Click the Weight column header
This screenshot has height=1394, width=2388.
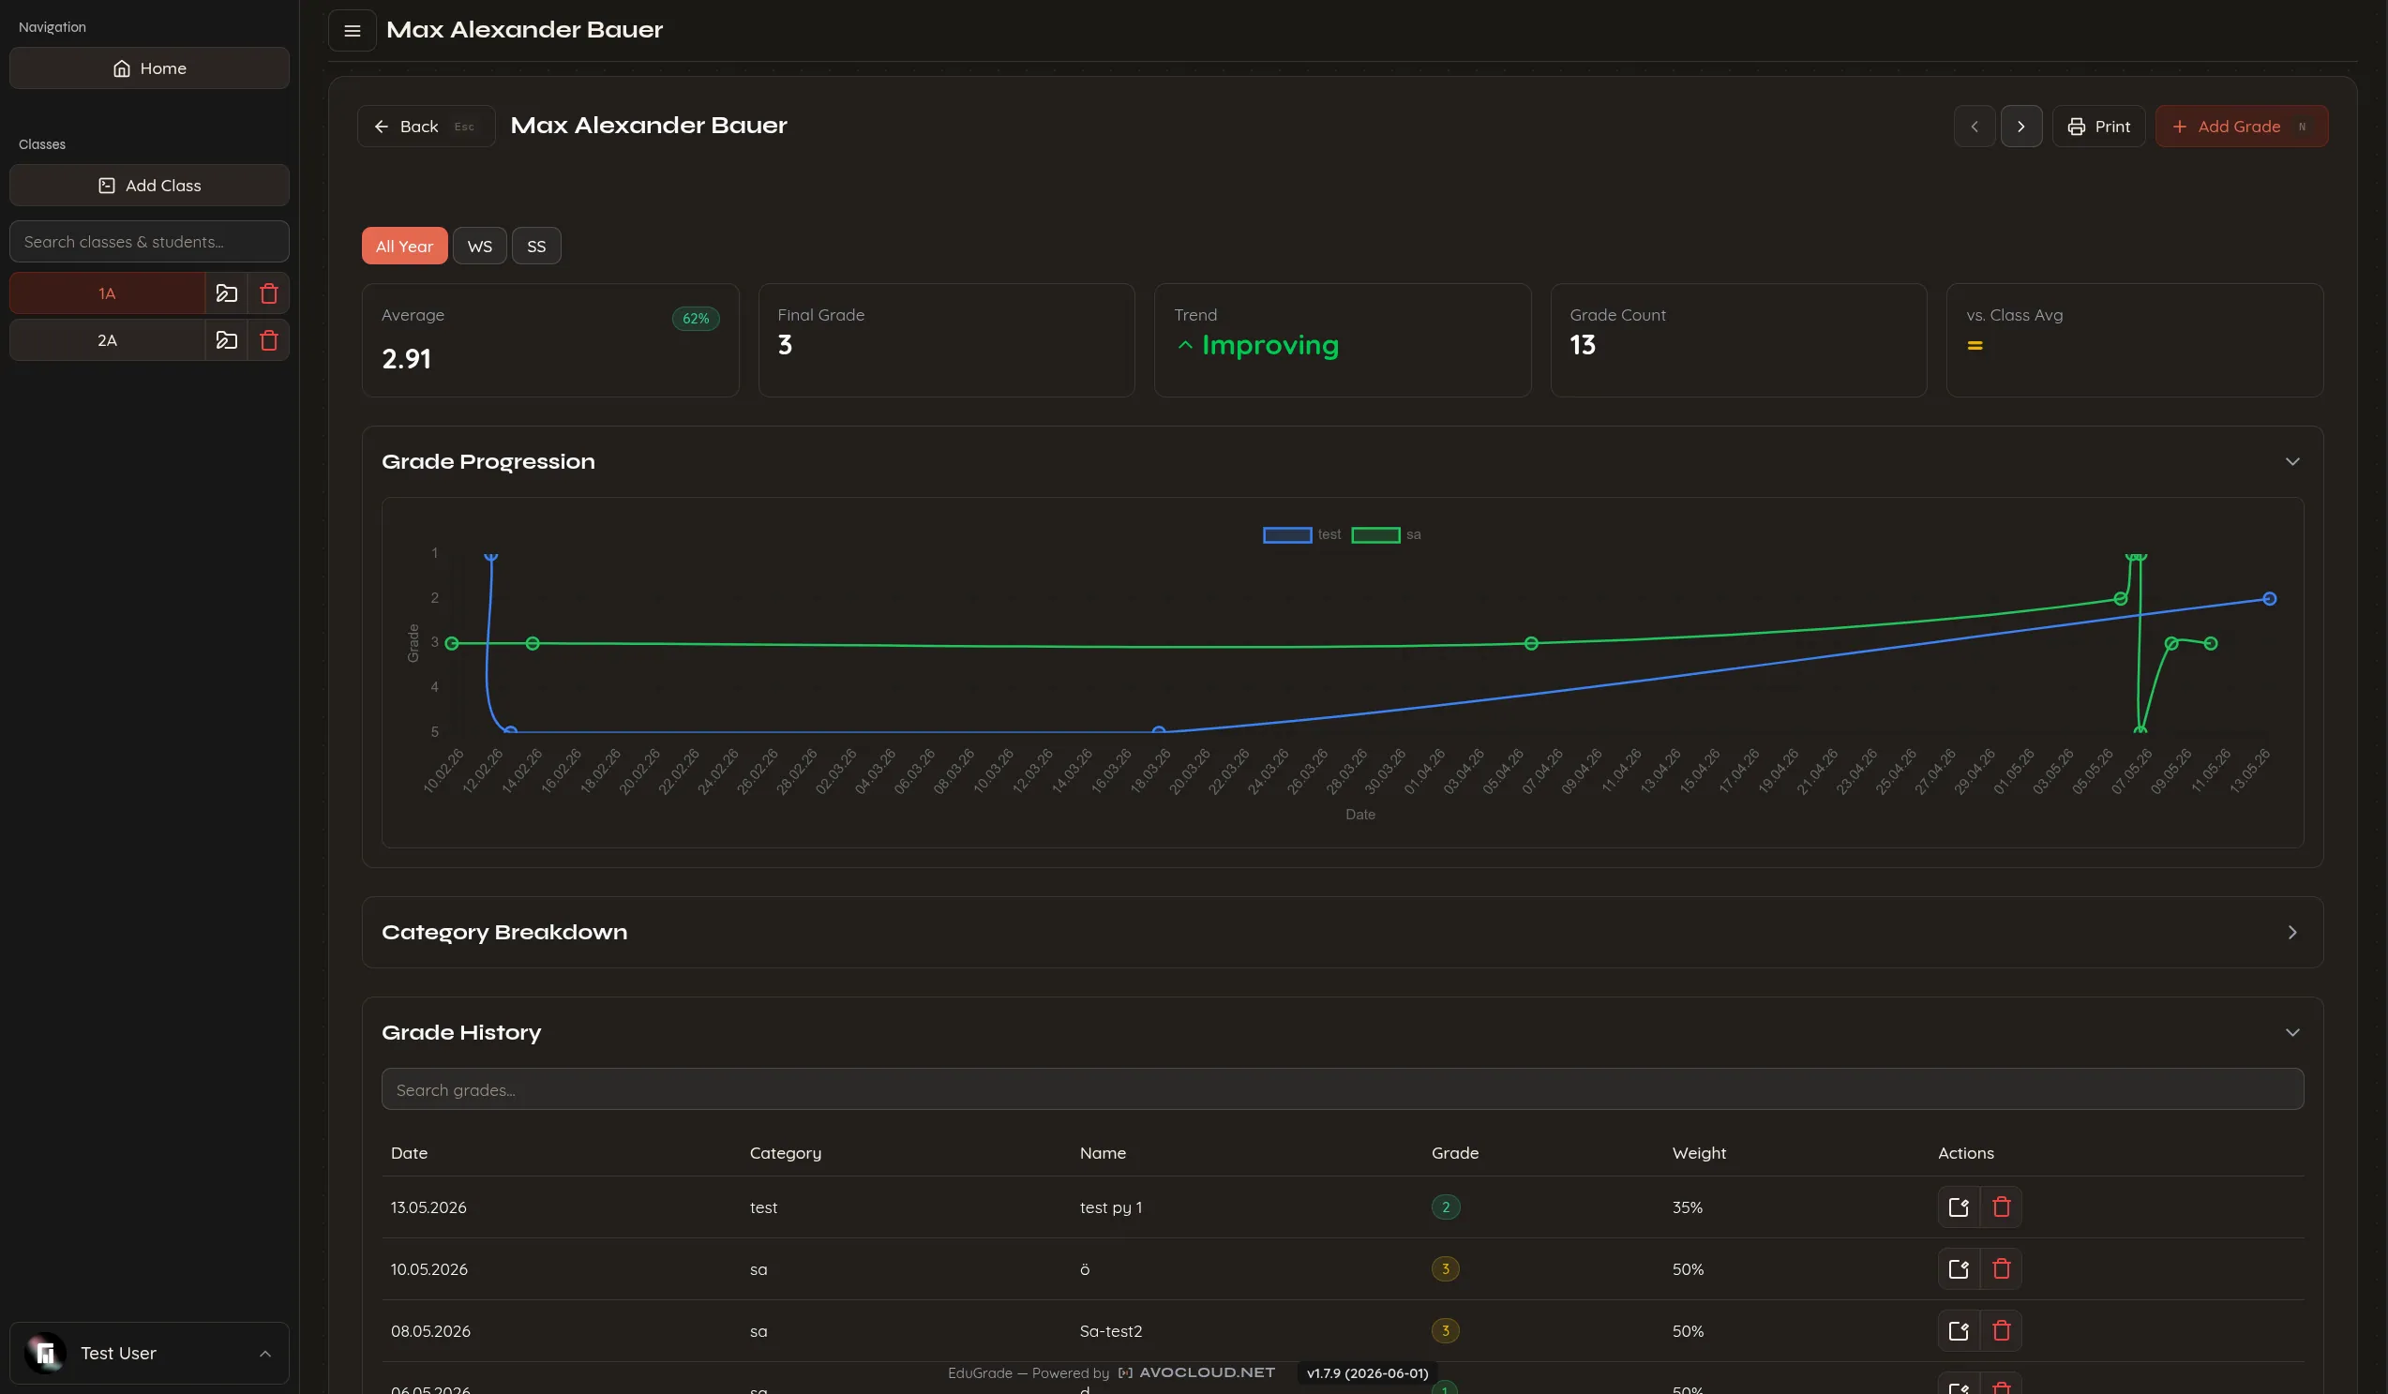click(1698, 1153)
